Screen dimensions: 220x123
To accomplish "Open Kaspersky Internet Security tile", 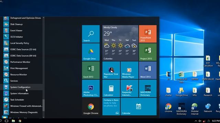I will click(x=129, y=88).
